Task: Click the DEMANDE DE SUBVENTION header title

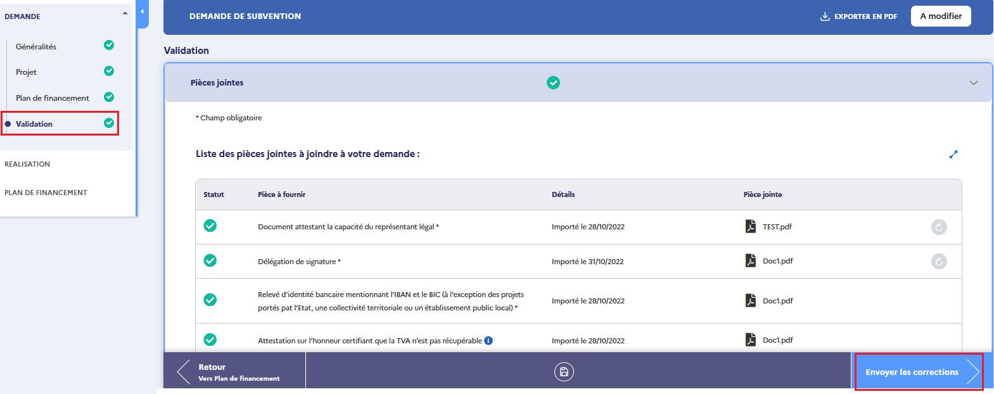Action: (x=245, y=16)
